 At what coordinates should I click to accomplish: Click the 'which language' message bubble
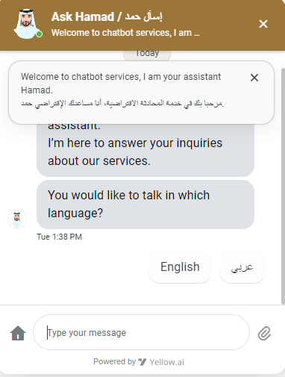[x=145, y=205]
